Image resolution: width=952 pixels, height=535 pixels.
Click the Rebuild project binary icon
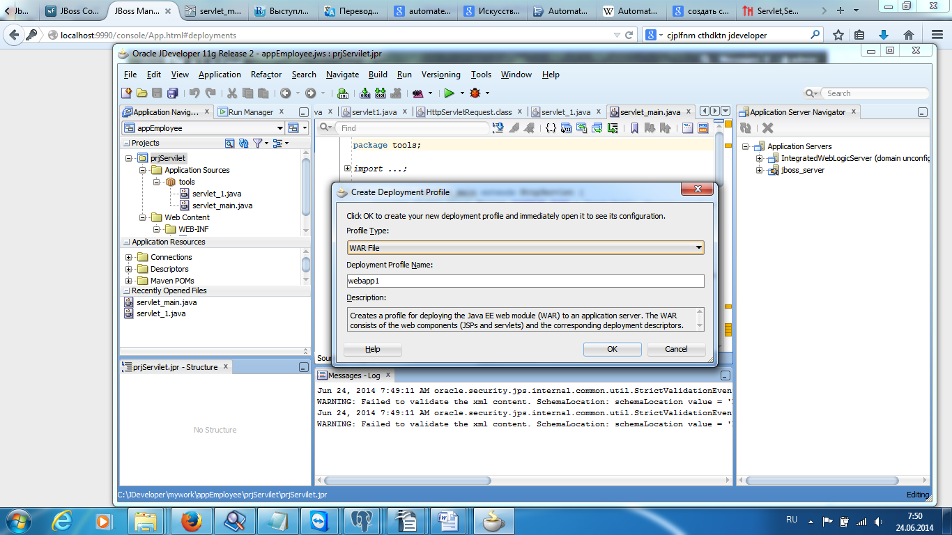pos(380,93)
